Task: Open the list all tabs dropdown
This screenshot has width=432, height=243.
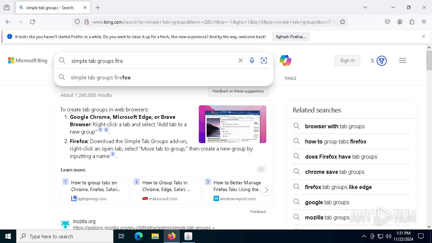Action: [365, 7]
